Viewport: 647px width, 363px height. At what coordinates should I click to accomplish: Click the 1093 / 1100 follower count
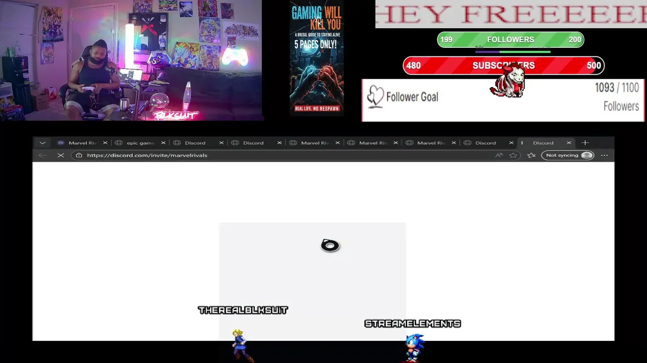coord(617,88)
